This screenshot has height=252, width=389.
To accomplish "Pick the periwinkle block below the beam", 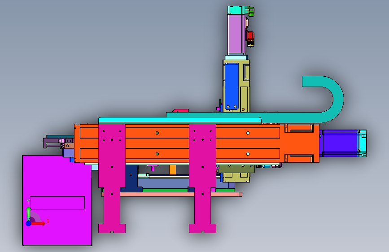I will 163,183.
